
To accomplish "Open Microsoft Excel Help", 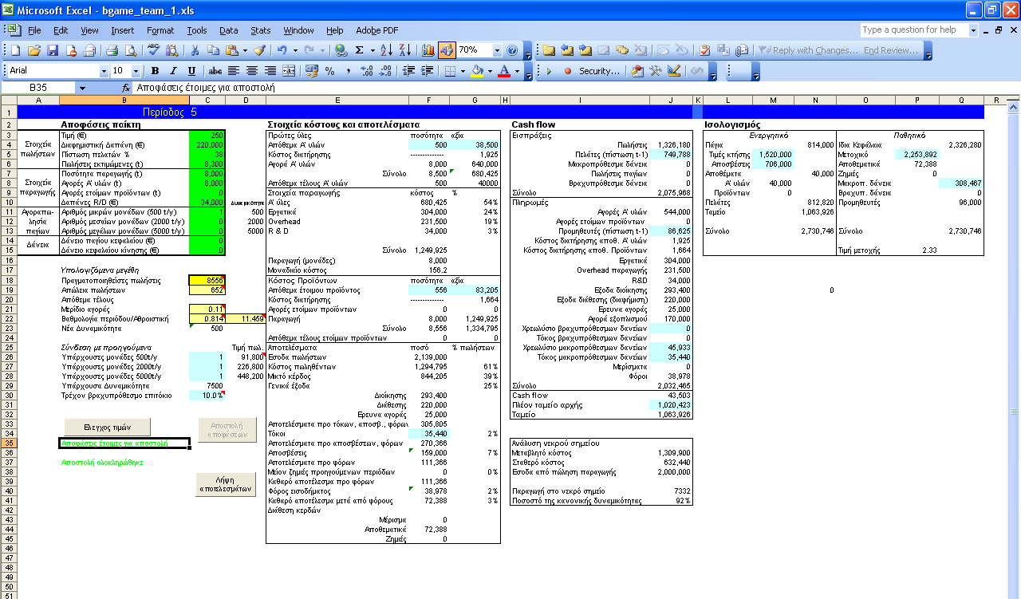I will pyautogui.click(x=512, y=50).
